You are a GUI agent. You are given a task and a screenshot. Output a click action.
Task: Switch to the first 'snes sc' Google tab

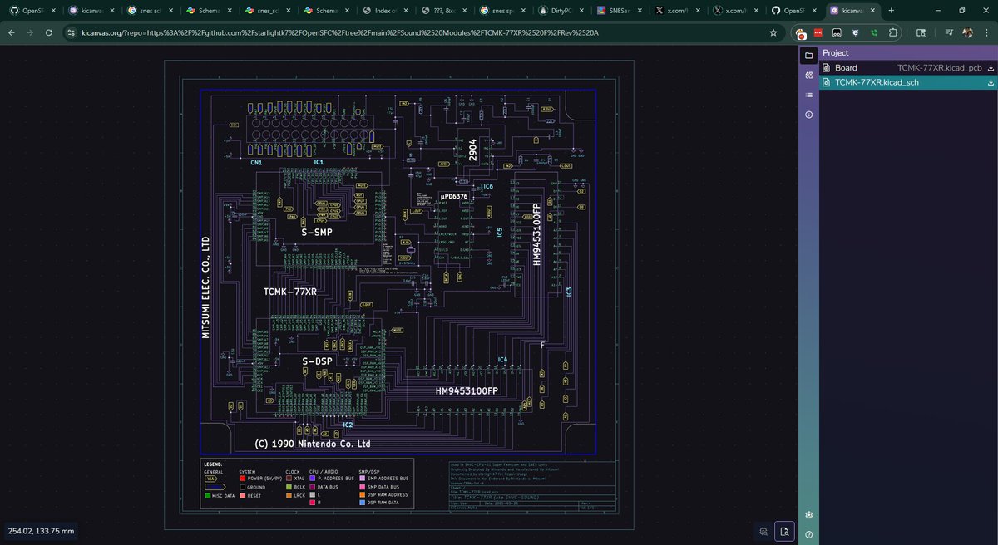click(151, 11)
